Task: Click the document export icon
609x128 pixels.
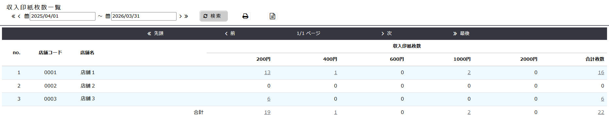Action: click(x=272, y=16)
